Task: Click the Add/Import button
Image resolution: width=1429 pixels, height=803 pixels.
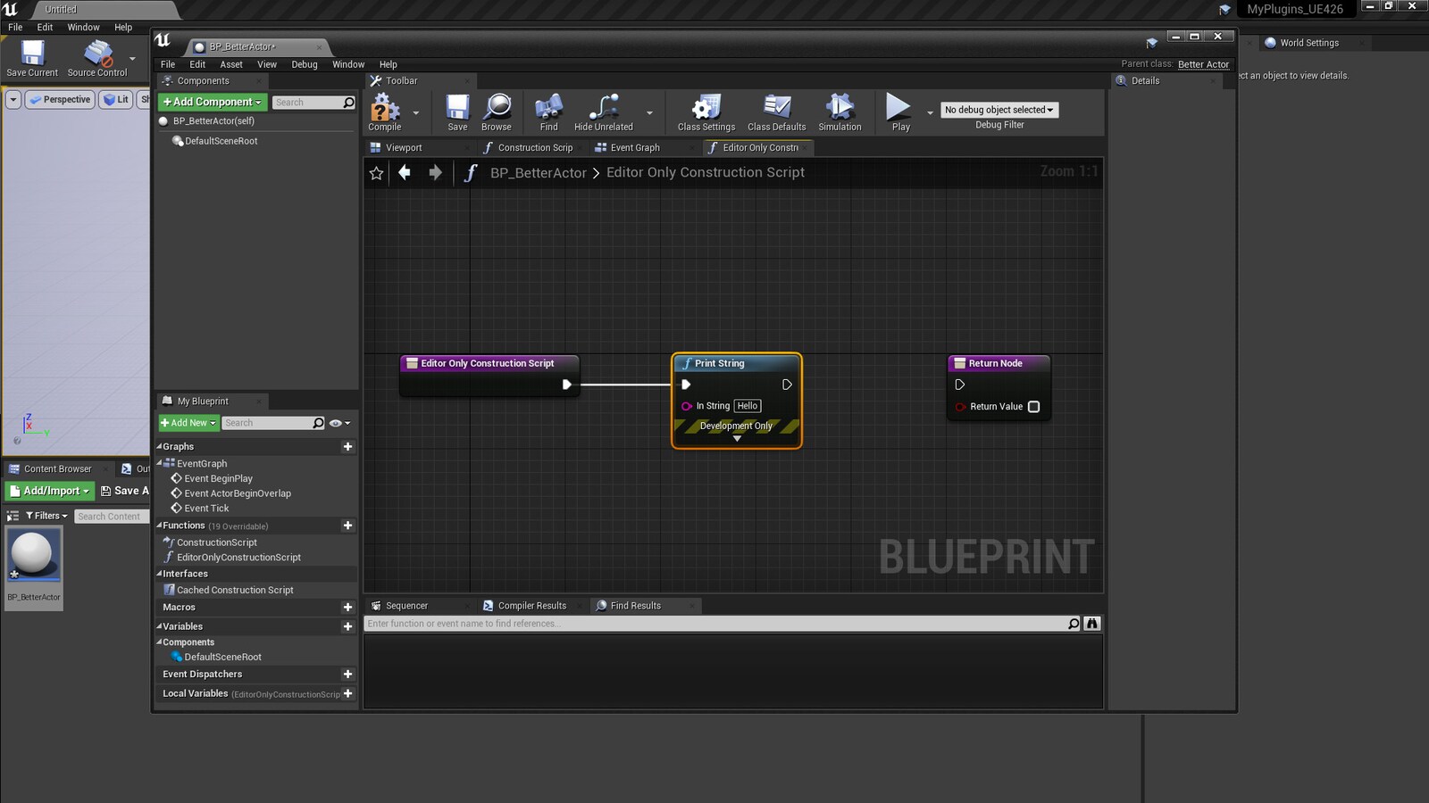Action: (x=49, y=491)
